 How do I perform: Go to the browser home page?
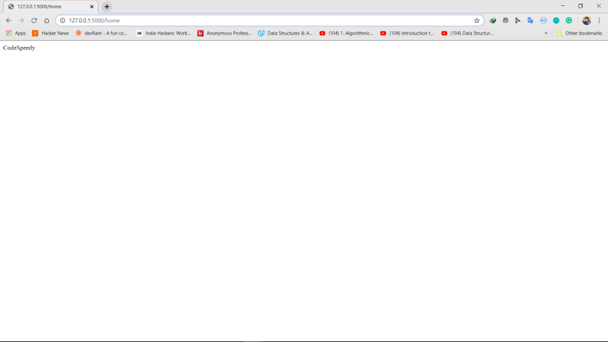tap(46, 20)
